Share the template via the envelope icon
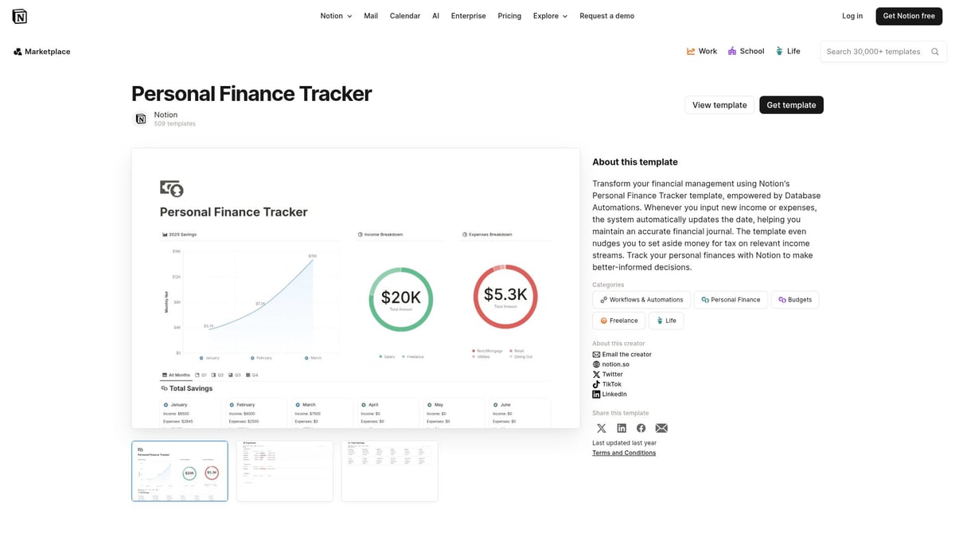This screenshot has width=955, height=537. point(661,427)
